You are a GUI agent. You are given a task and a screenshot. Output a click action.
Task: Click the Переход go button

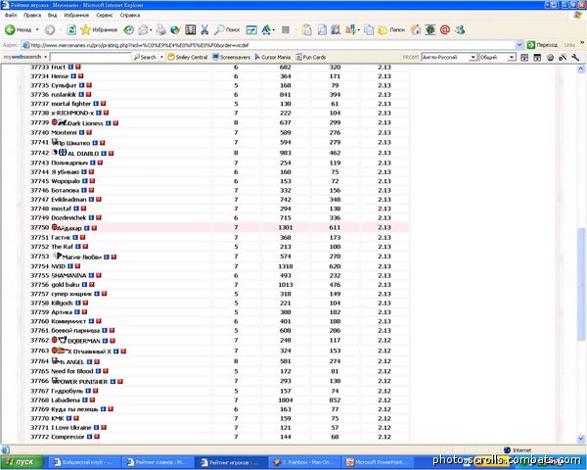click(x=542, y=45)
